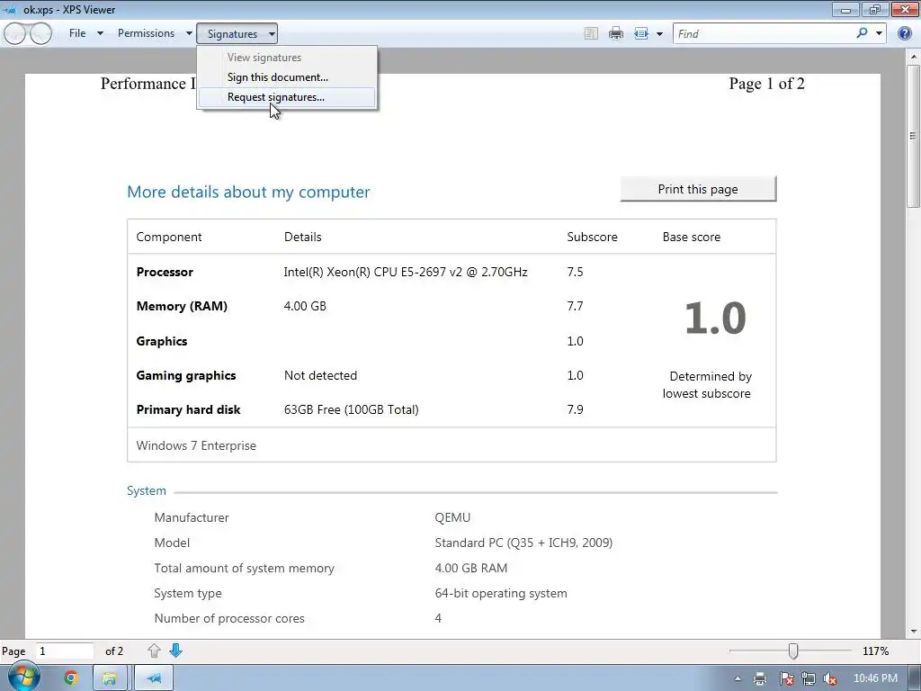
Task: Click the 'Primary hard disk' row label
Action: click(x=188, y=409)
